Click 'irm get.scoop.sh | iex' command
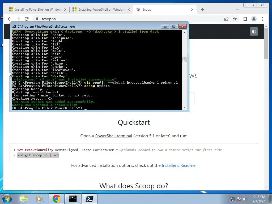272x204 pixels. 38,155
